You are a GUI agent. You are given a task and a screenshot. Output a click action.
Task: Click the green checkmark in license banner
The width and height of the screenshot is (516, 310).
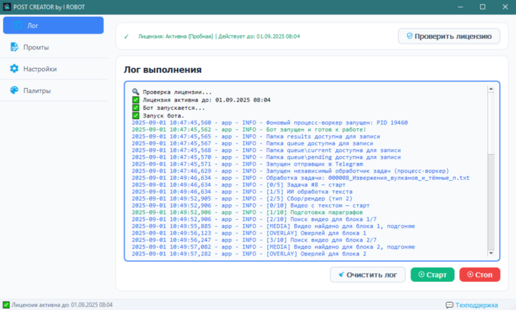(126, 37)
